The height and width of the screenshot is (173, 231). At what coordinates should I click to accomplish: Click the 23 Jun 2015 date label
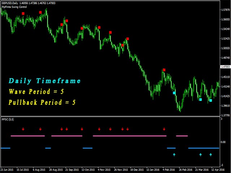point(7,170)
